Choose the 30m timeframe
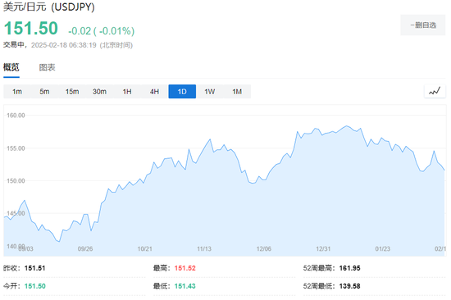The height and width of the screenshot is (300, 451). (x=99, y=92)
